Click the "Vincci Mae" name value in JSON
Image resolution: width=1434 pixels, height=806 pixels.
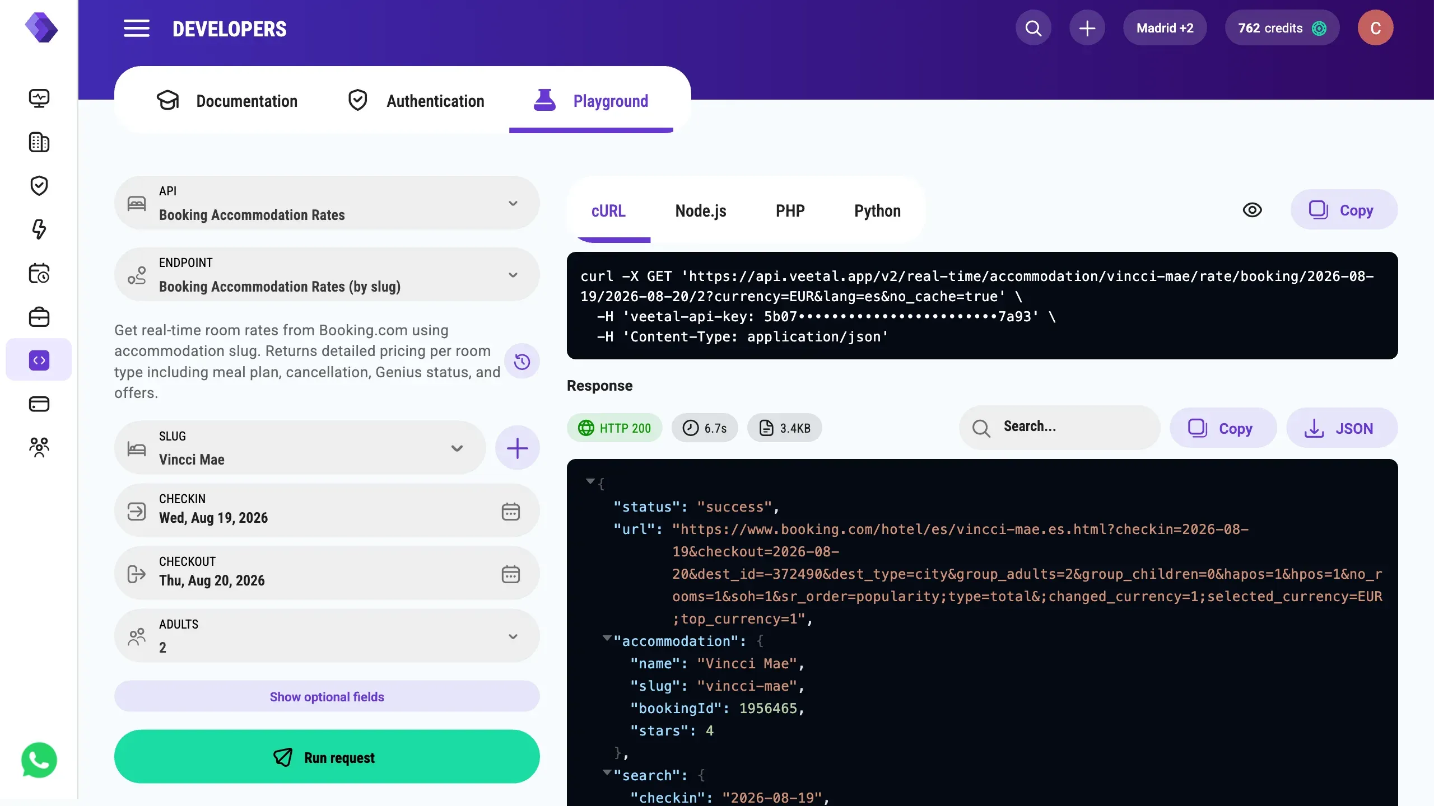747,663
